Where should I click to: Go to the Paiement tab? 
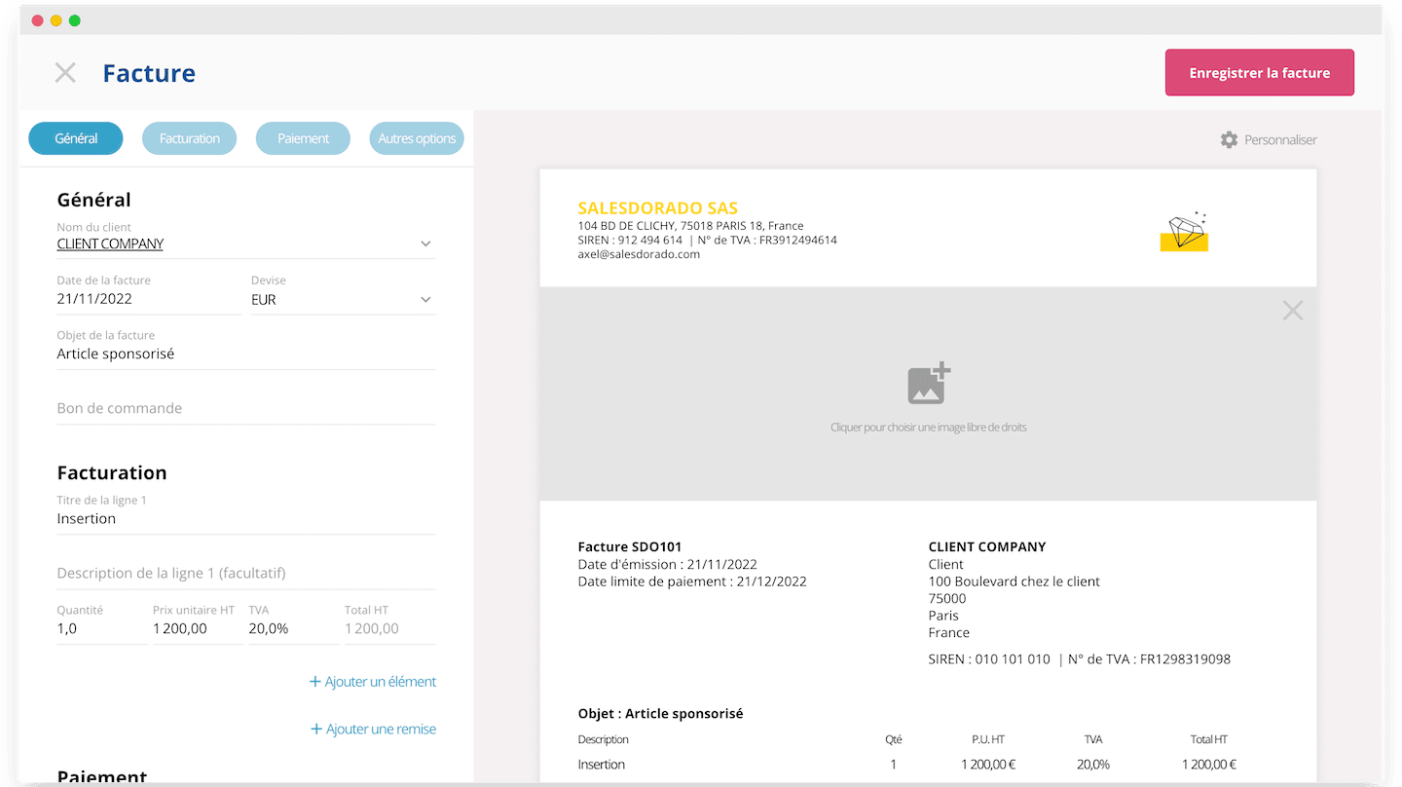(x=303, y=138)
